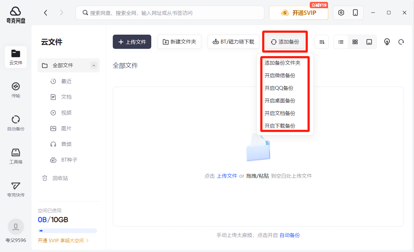
Task: Switch to grid view
Action: point(355,42)
